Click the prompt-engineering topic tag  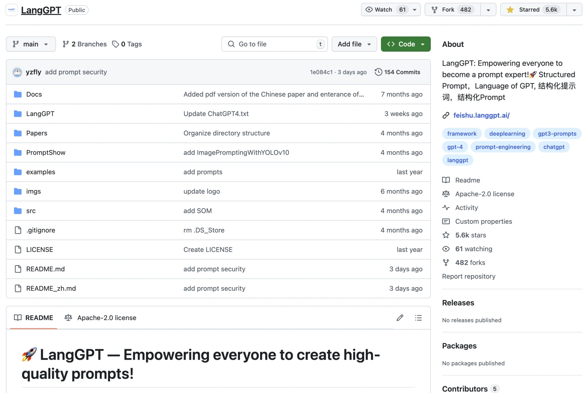[503, 147]
